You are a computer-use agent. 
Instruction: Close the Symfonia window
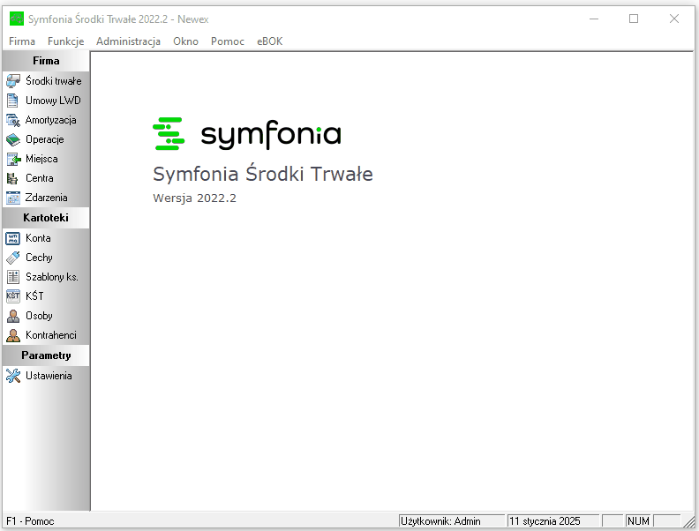point(674,19)
